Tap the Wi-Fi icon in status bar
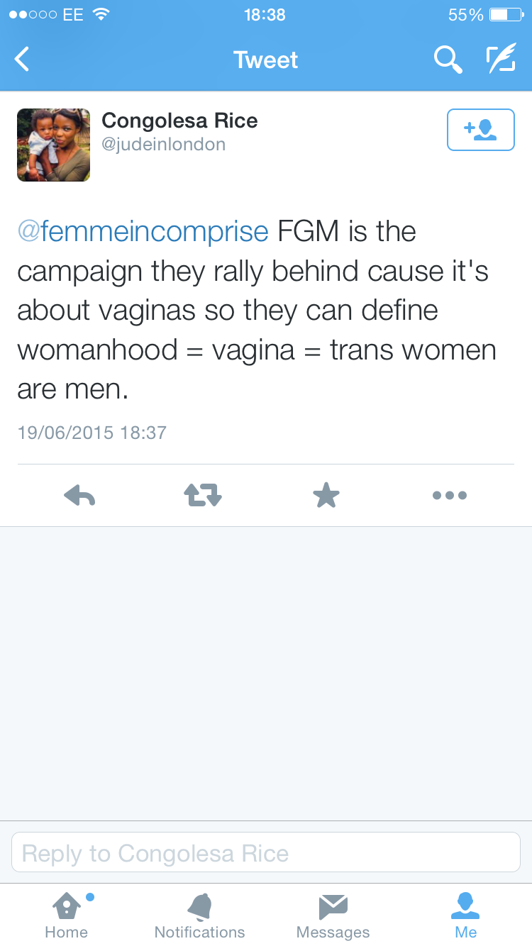Viewport: 532px width, 946px height. 102,15
